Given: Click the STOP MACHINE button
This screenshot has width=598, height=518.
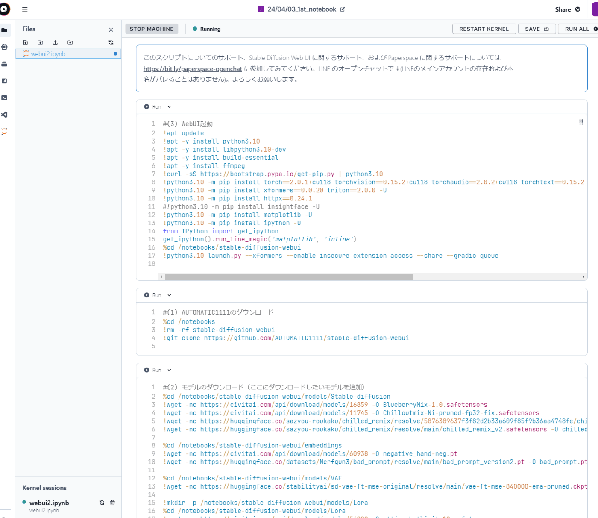Looking at the screenshot, I should point(152,29).
